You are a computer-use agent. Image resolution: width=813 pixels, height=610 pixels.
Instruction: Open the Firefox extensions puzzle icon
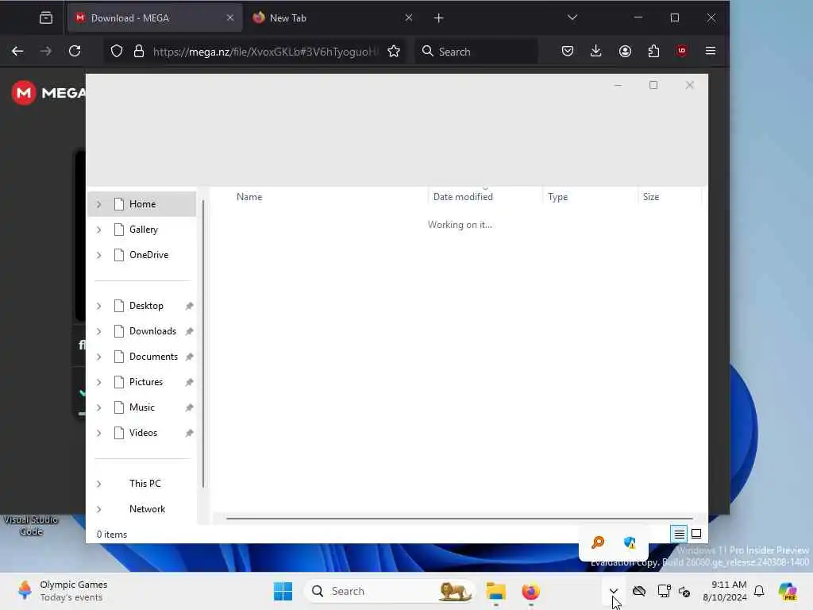[653, 51]
